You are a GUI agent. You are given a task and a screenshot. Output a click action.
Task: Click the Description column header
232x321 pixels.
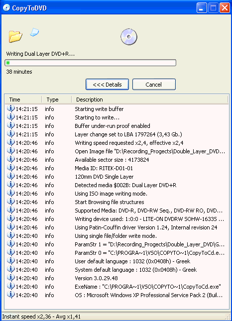click(x=150, y=100)
